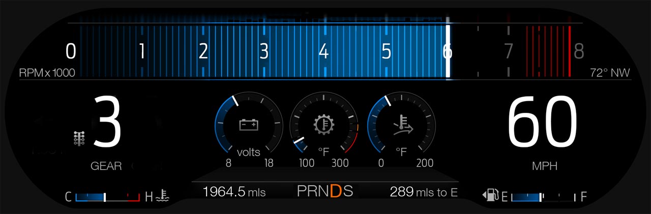Select the highlighted D drive gear indicator

point(335,192)
